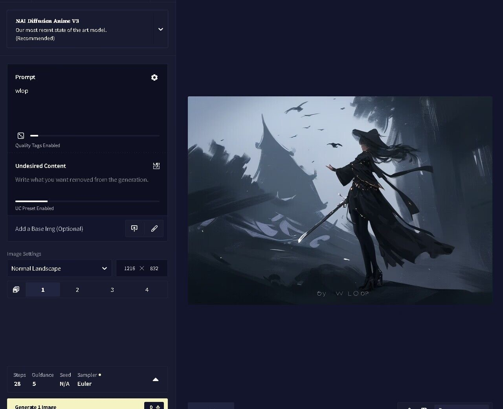Expand the AI settings panel arrow
The height and width of the screenshot is (409, 503).
(x=156, y=380)
